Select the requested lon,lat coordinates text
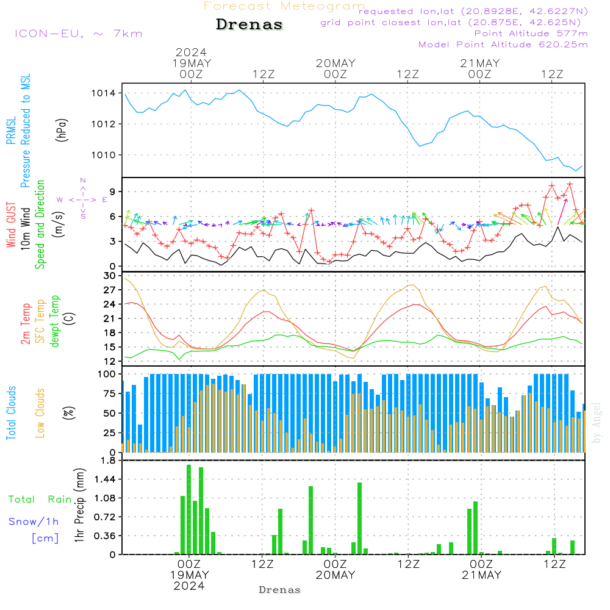The width and height of the screenshot is (610, 610). (473, 12)
